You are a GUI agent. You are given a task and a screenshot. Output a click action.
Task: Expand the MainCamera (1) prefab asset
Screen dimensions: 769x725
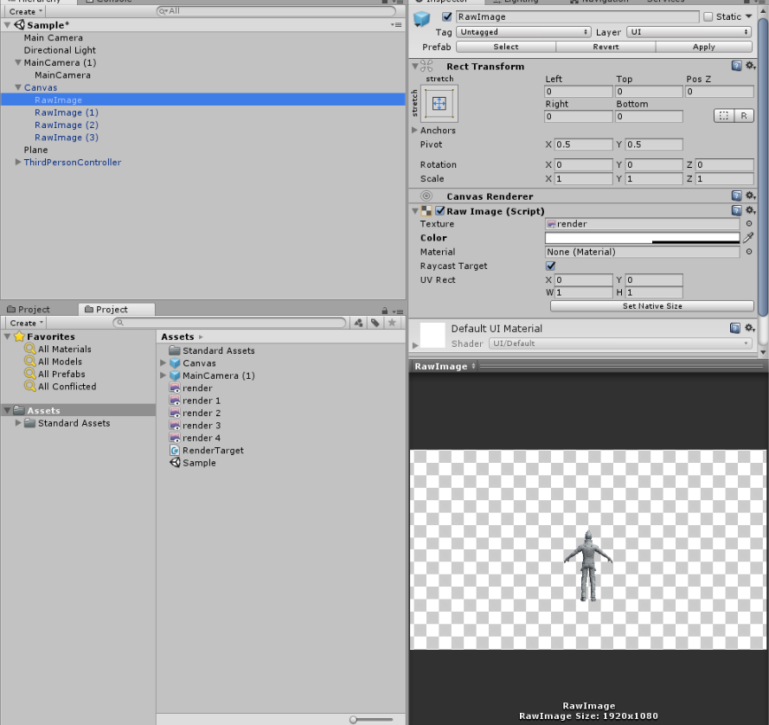pyautogui.click(x=163, y=375)
